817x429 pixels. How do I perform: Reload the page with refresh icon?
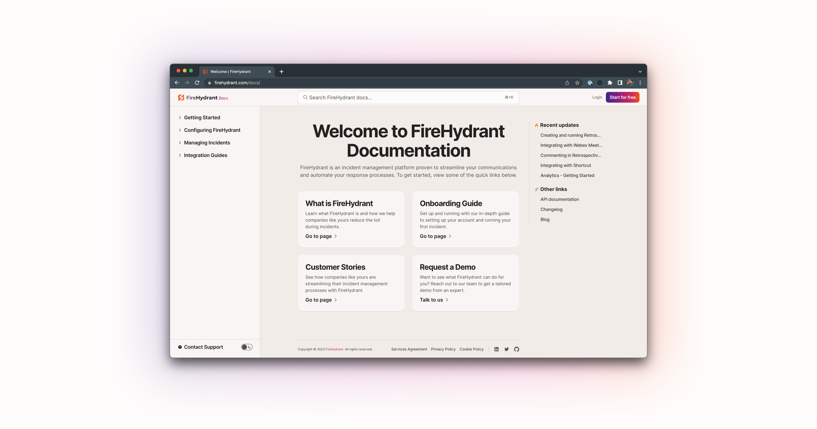click(x=197, y=83)
